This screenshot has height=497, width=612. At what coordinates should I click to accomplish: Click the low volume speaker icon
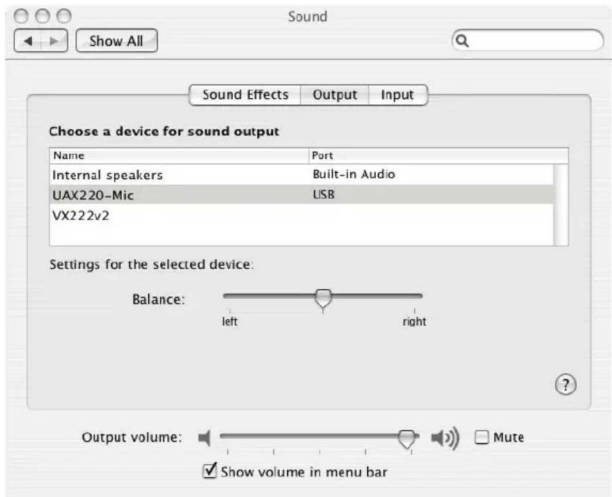[x=204, y=438]
